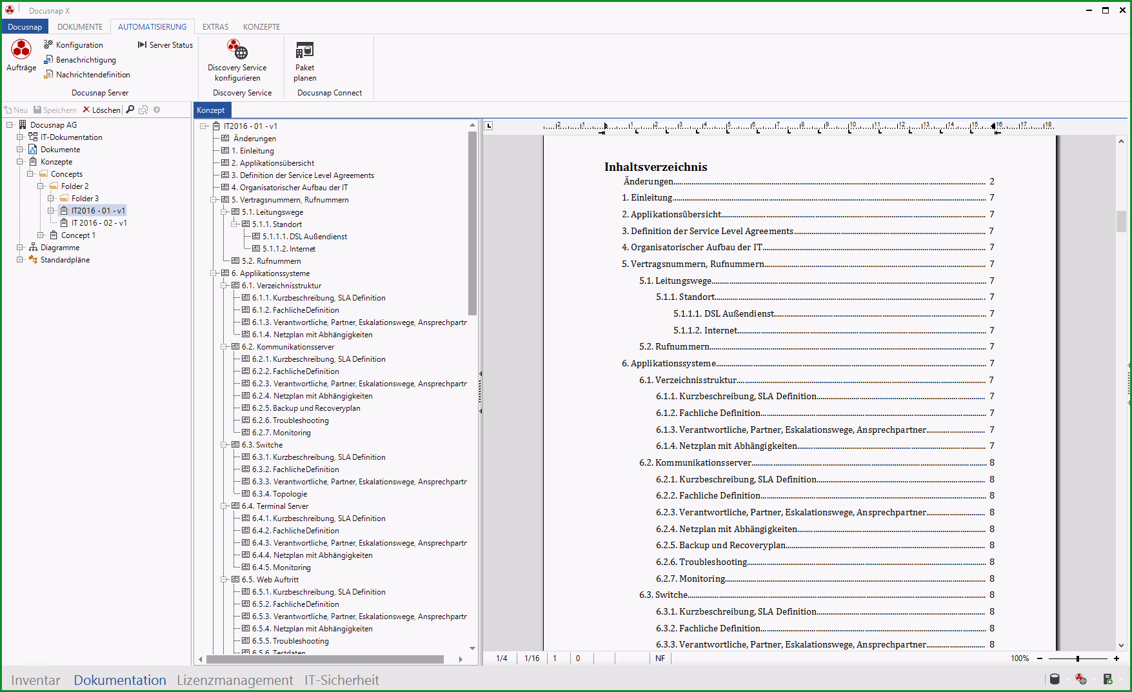The width and height of the screenshot is (1132, 692).
Task: Collapse the Docusnap AG root node
Action: point(10,125)
